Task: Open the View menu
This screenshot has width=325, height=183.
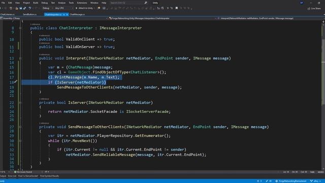Action: point(17,3)
